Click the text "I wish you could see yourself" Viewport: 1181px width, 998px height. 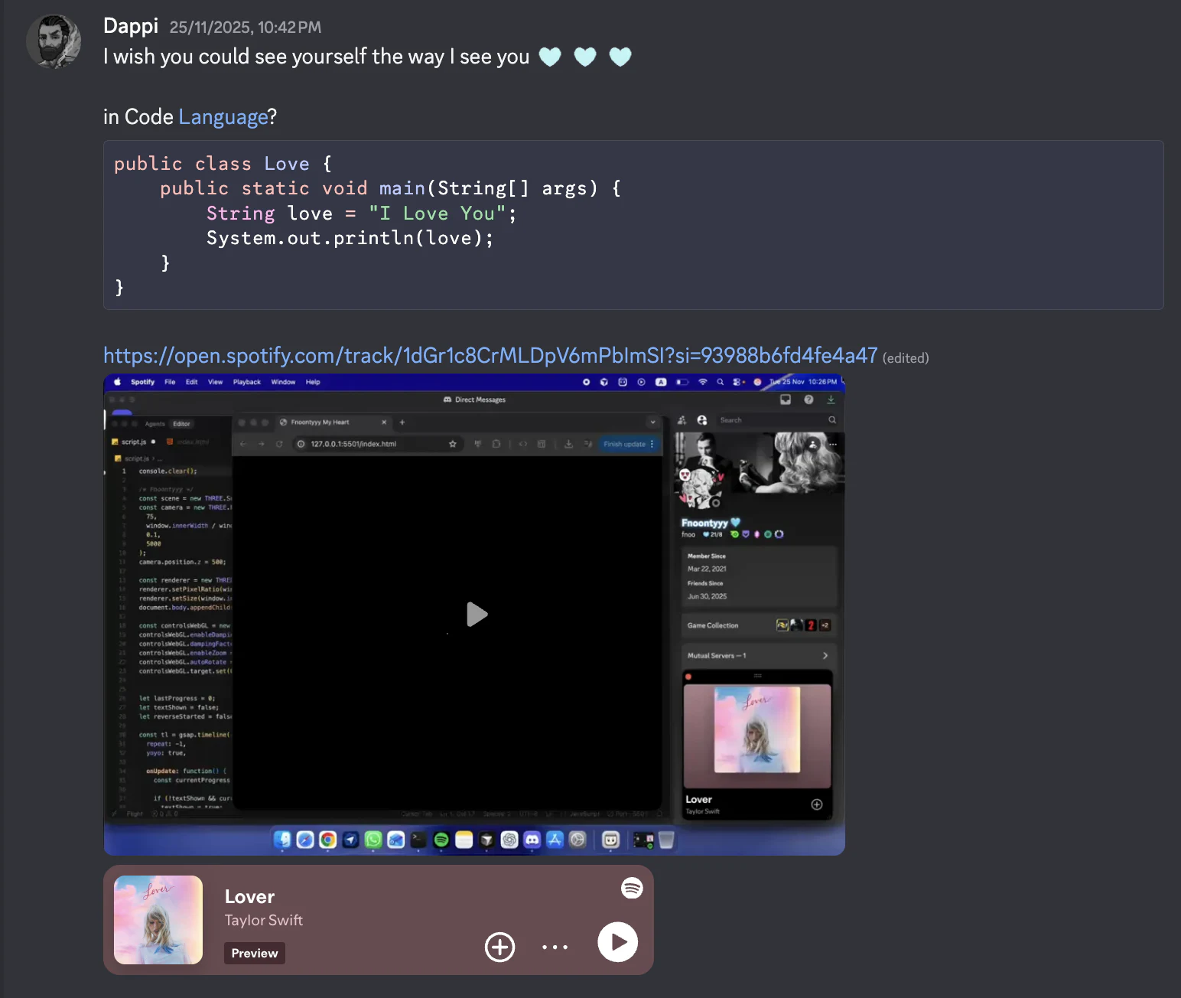(236, 57)
